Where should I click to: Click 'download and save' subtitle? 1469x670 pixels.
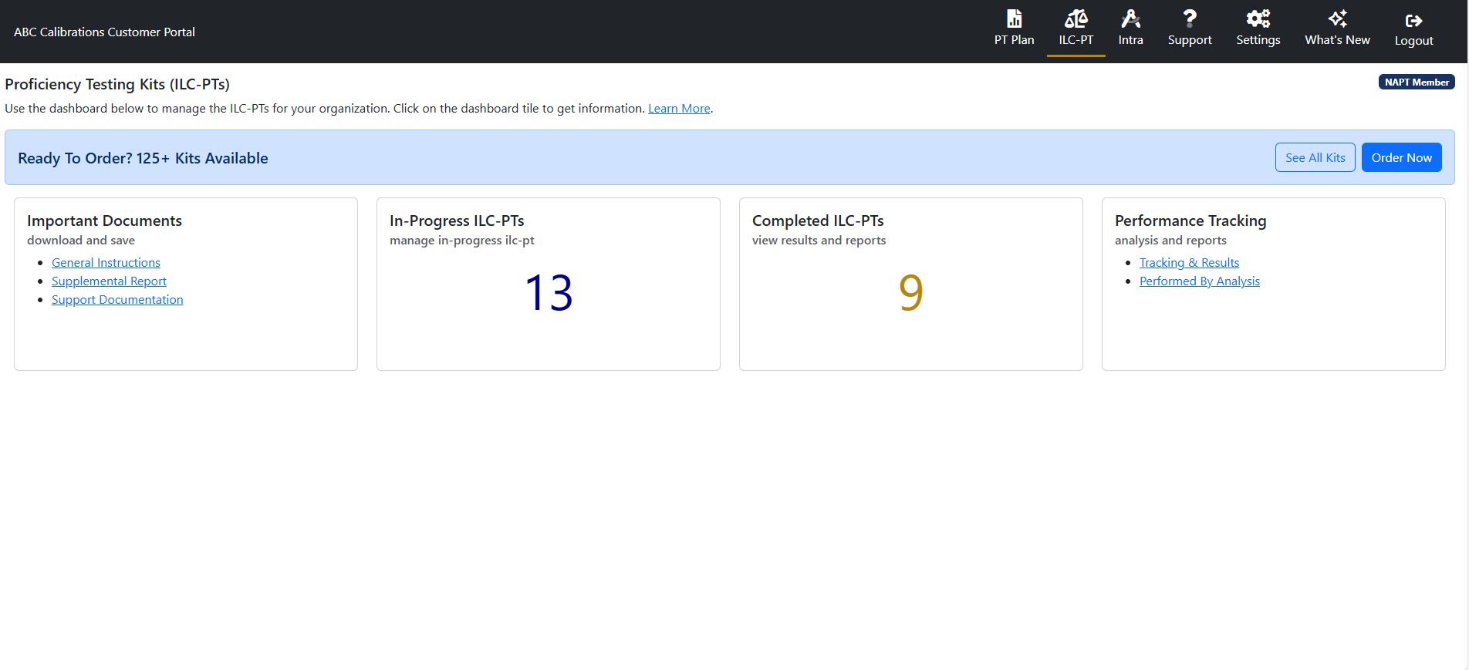81,241
